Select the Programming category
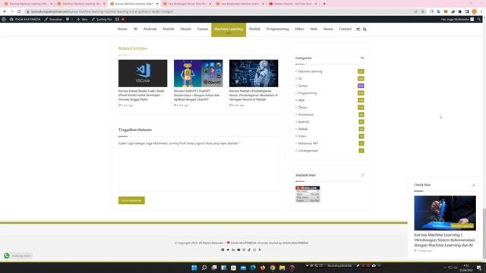Screen dimensions: 486x273 point(307,93)
